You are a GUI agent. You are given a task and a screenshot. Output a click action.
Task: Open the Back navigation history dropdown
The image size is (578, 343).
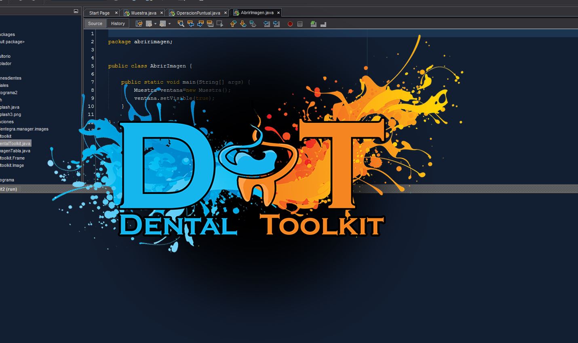(x=155, y=23)
